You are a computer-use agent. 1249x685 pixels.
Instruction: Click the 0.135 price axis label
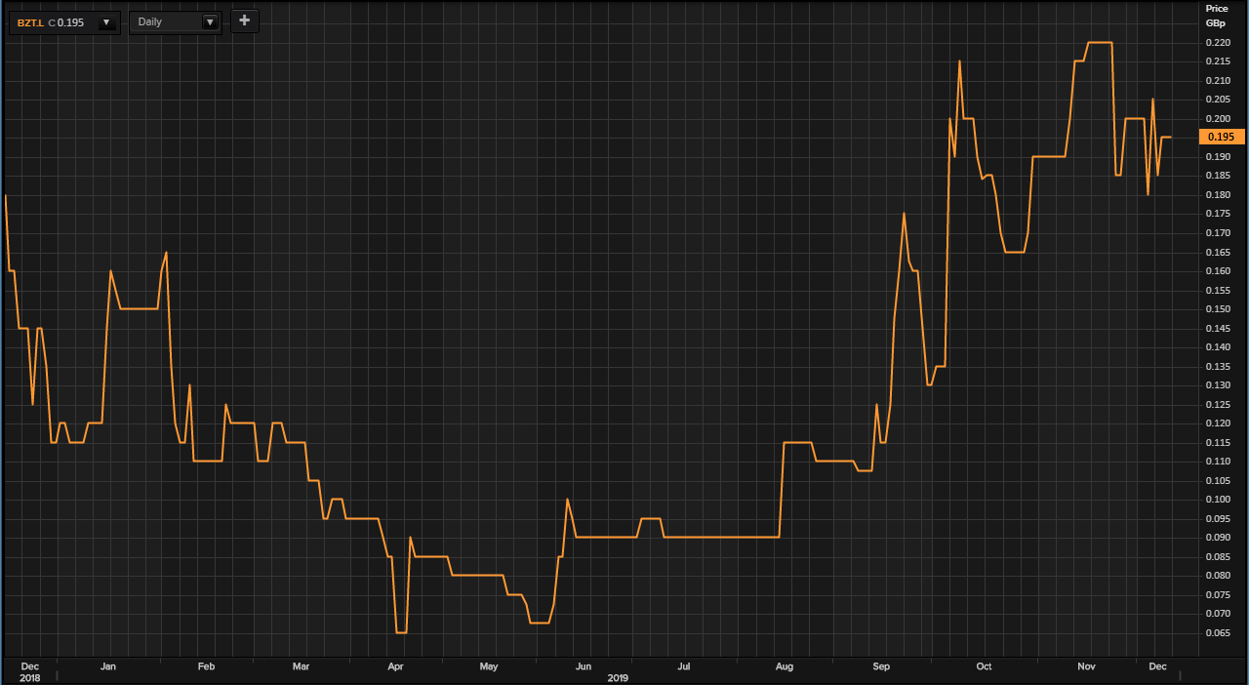(1218, 366)
